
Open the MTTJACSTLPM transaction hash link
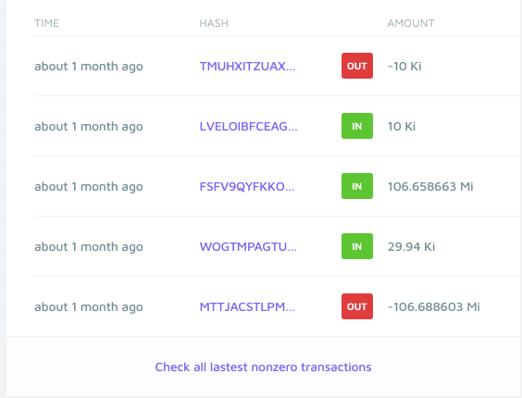[x=247, y=306]
